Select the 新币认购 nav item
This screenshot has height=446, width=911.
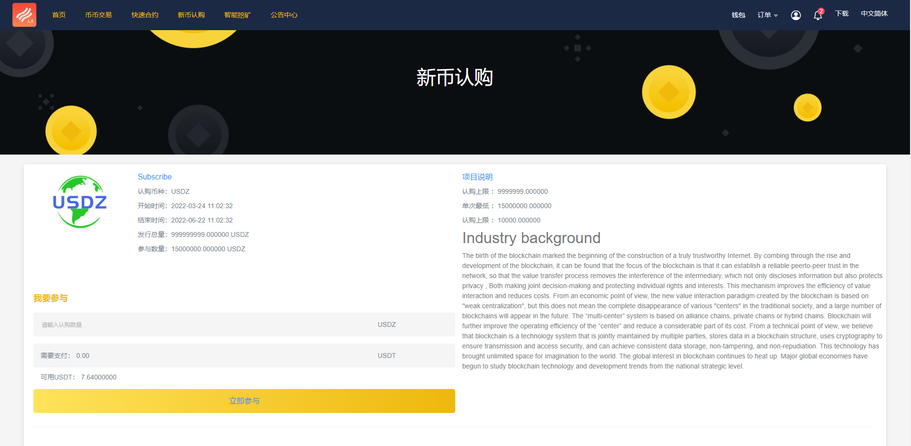[191, 15]
